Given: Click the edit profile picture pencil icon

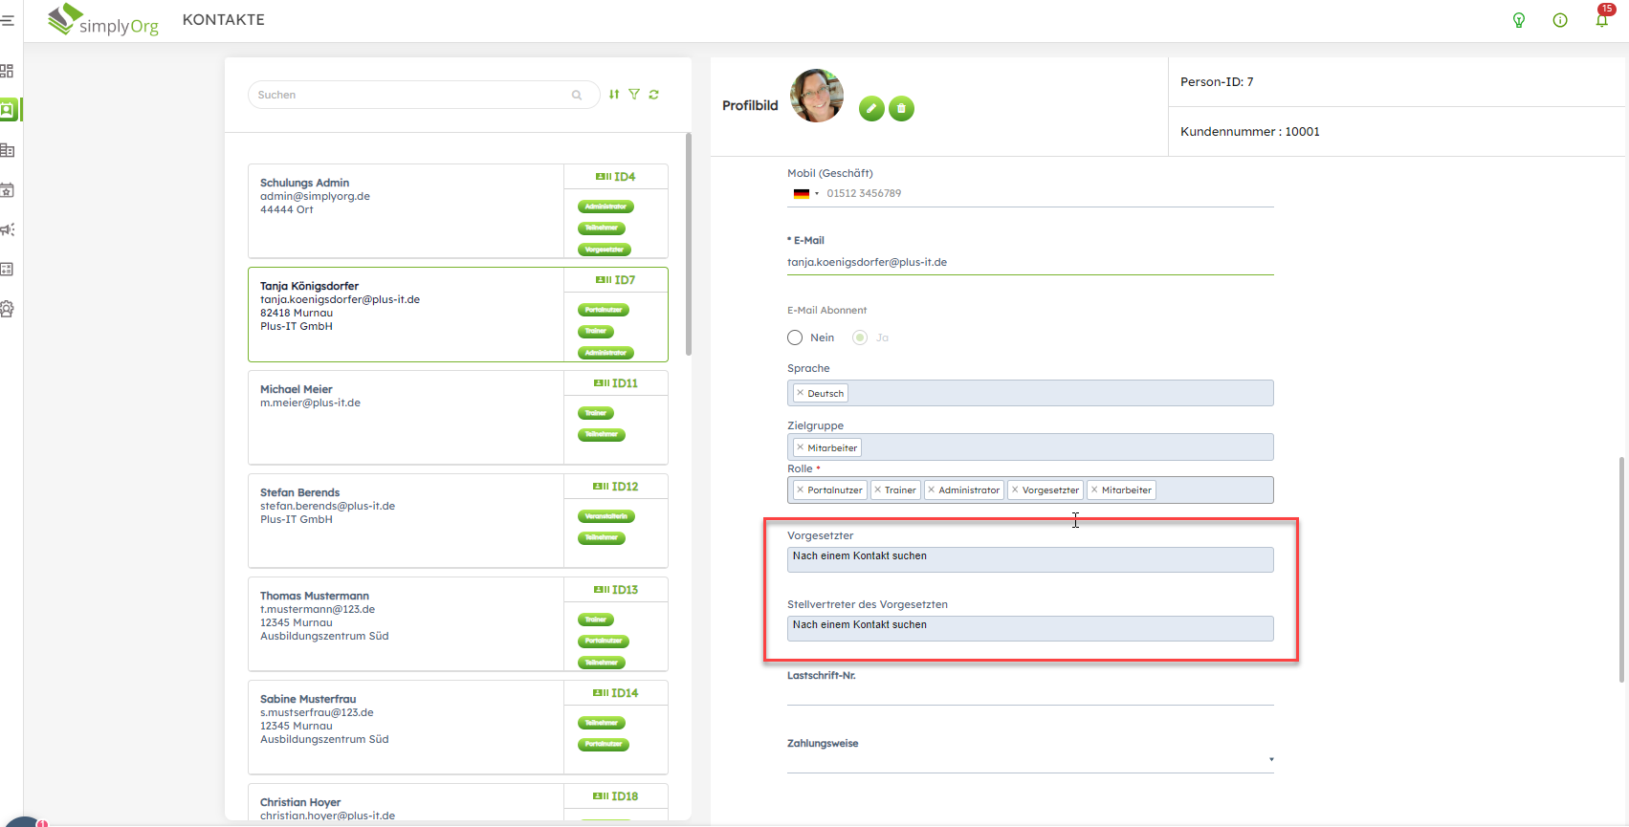Looking at the screenshot, I should pos(870,109).
